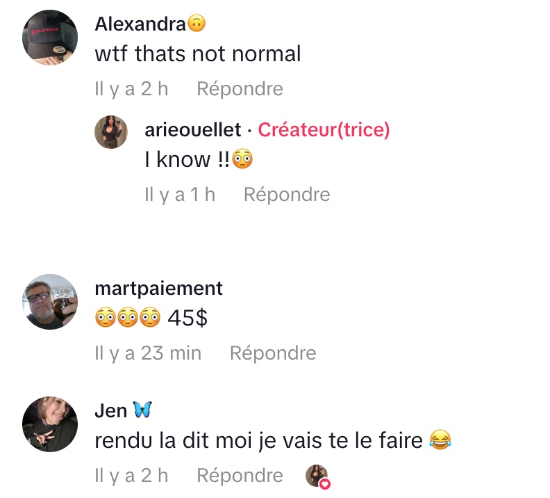Click the Alexandra username
Viewport: 550px width, 498px height.
pyautogui.click(x=140, y=24)
